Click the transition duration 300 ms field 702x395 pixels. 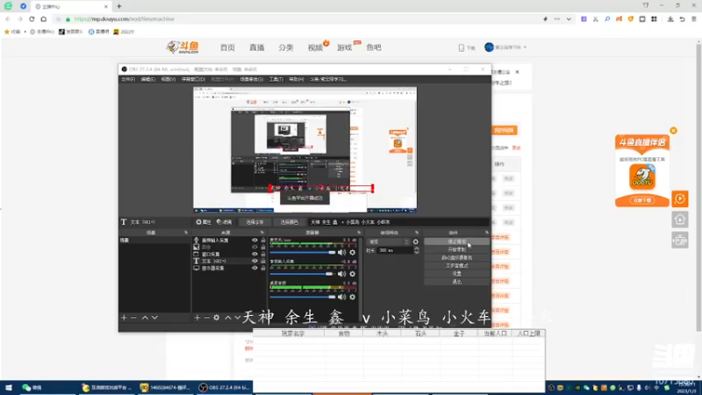point(396,251)
